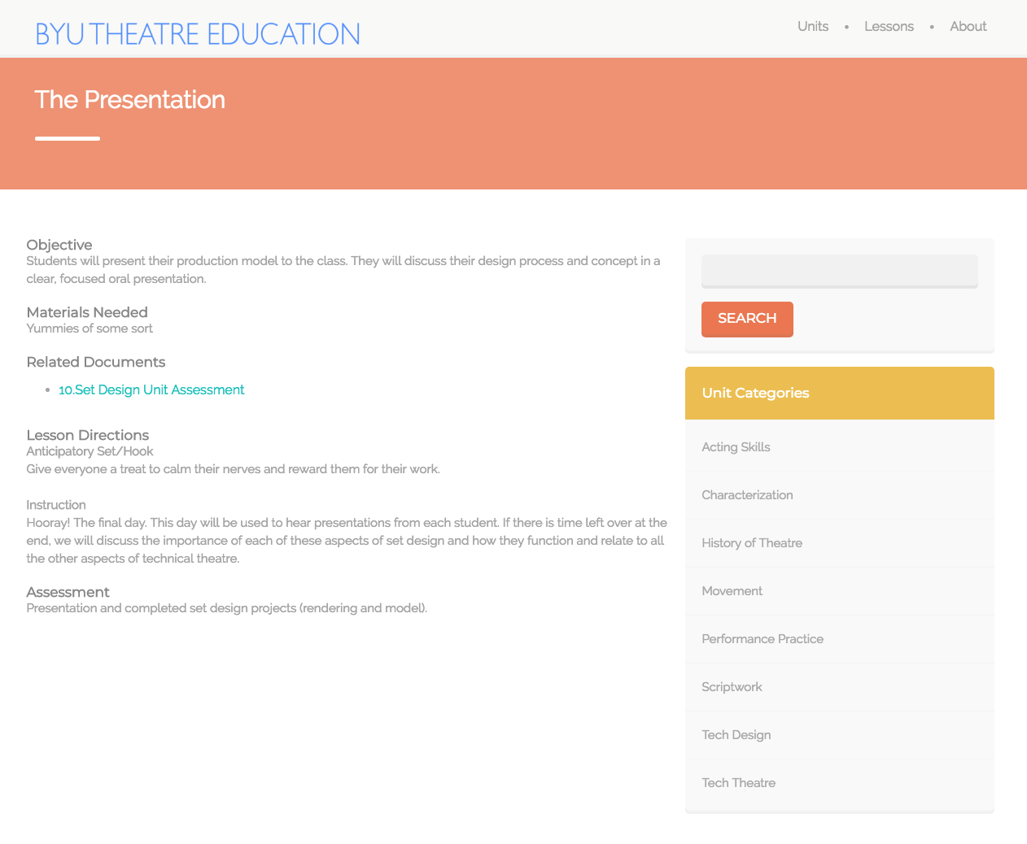Browse the Movement unit category
Image resolution: width=1027 pixels, height=844 pixels.
pyautogui.click(x=732, y=590)
